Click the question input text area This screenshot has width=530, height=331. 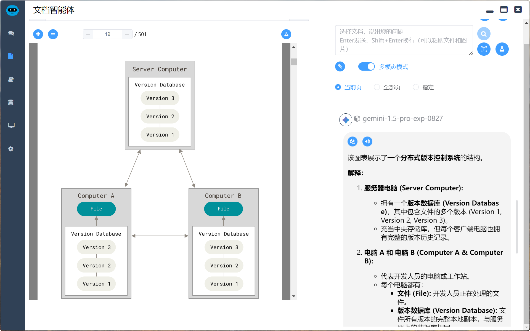tap(404, 40)
